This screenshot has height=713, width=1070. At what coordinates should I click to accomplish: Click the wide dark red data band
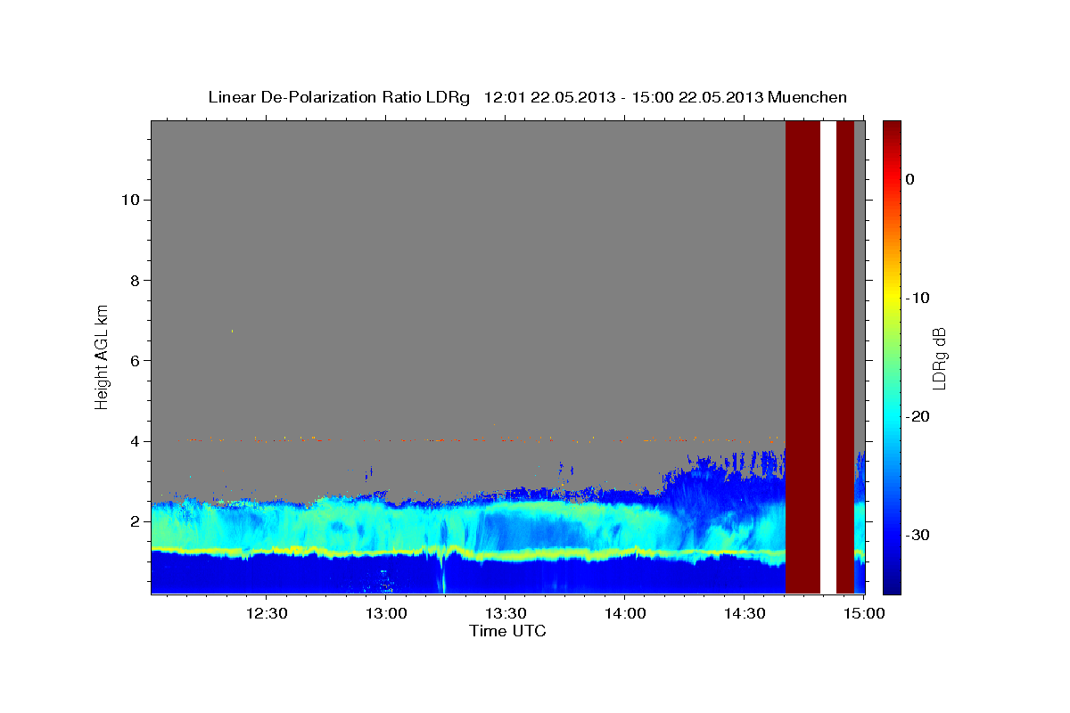click(x=802, y=356)
